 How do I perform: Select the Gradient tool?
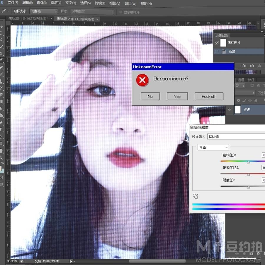[x=1, y=102]
